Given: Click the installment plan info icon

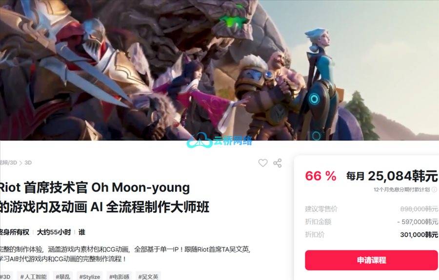Looking at the screenshot, I should (434, 190).
